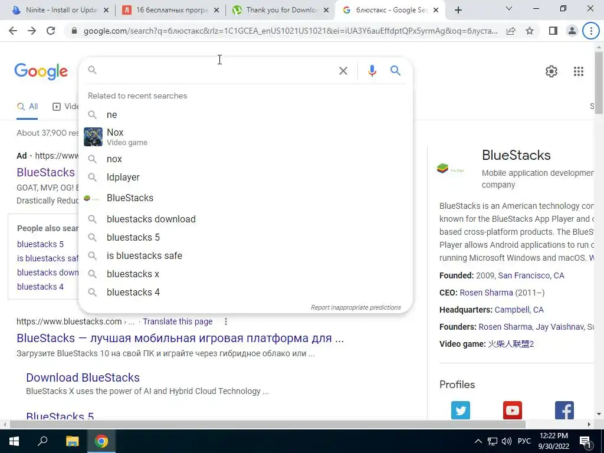Close the Thank you for Download tab
The height and width of the screenshot is (453, 604).
(326, 10)
